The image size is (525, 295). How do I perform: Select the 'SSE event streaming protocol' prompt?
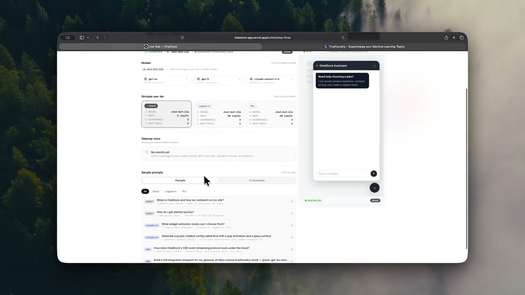pos(219,249)
